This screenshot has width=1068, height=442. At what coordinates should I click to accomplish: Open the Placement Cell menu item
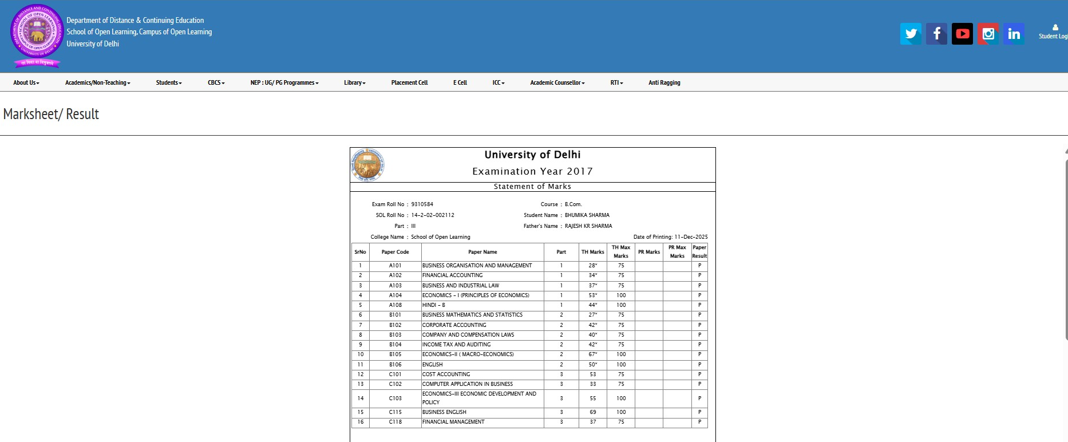409,82
